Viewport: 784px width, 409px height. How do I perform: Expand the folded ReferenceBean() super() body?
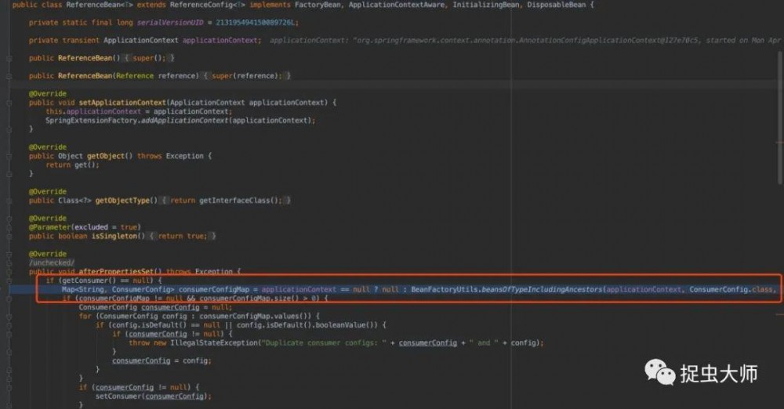coord(149,58)
